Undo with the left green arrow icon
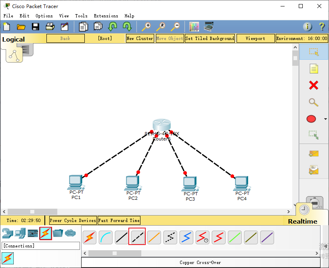329x268 pixels. point(113,27)
